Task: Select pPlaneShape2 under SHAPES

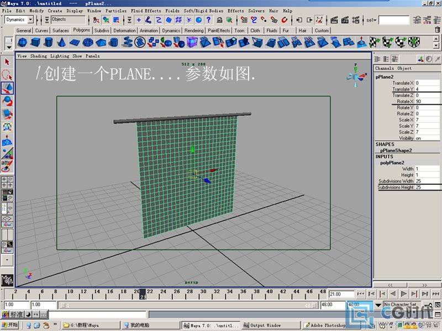Action: (x=396, y=150)
